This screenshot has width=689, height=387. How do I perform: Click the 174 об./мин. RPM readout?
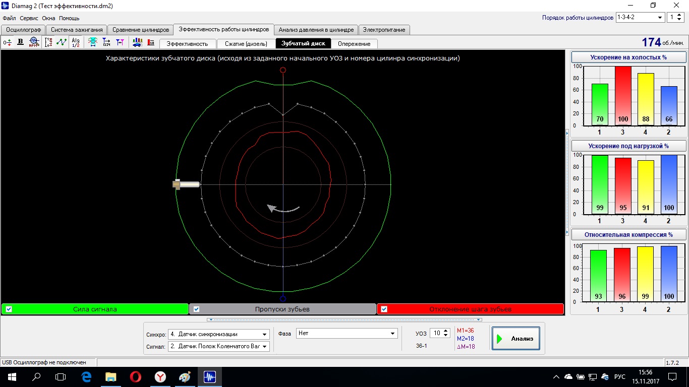point(663,43)
